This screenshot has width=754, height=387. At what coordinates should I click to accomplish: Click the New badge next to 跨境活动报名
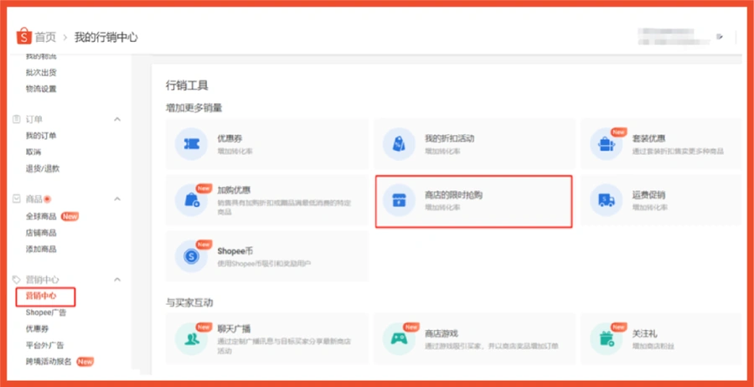click(85, 362)
